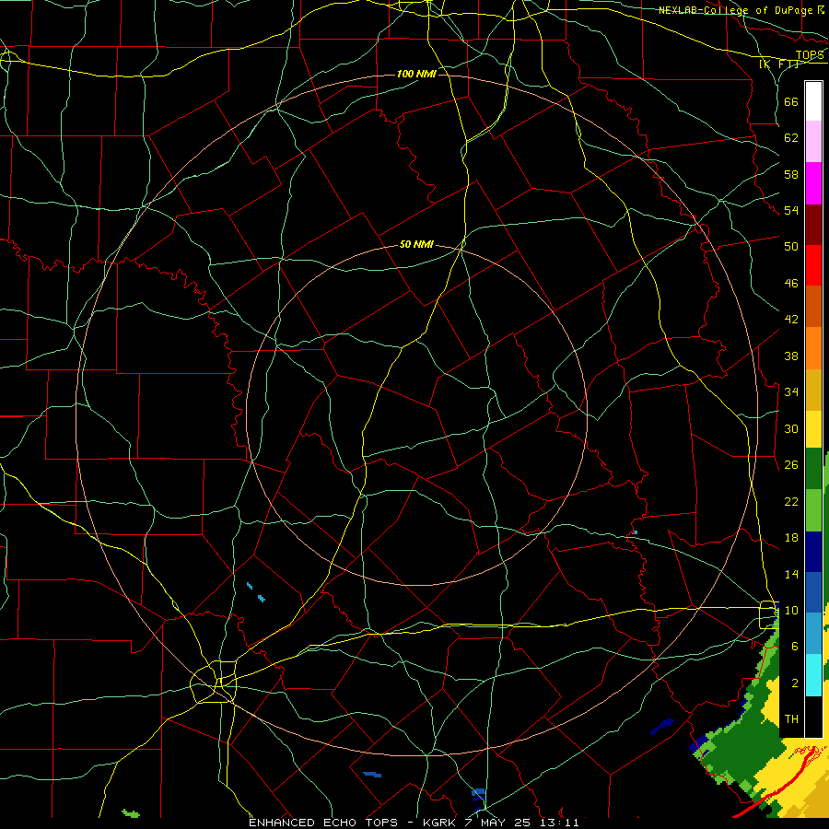The image size is (829, 829).
Task: Click the white swatch in the tops legend
Action: (x=813, y=101)
